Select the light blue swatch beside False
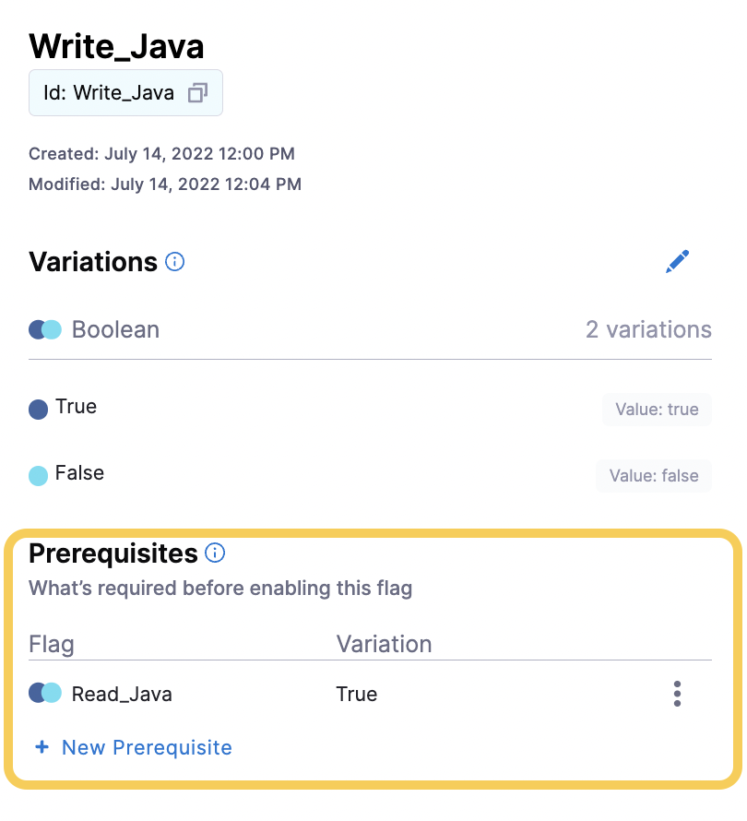The height and width of the screenshot is (821, 747). pyautogui.click(x=37, y=473)
